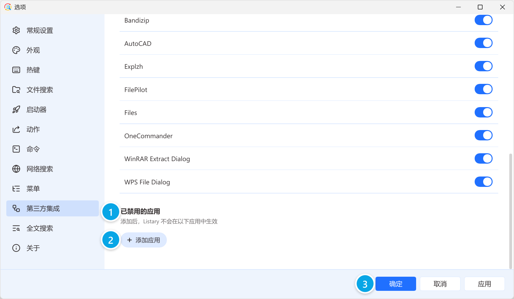Click the 取消 button
Image resolution: width=514 pixels, height=299 pixels.
pyautogui.click(x=440, y=284)
